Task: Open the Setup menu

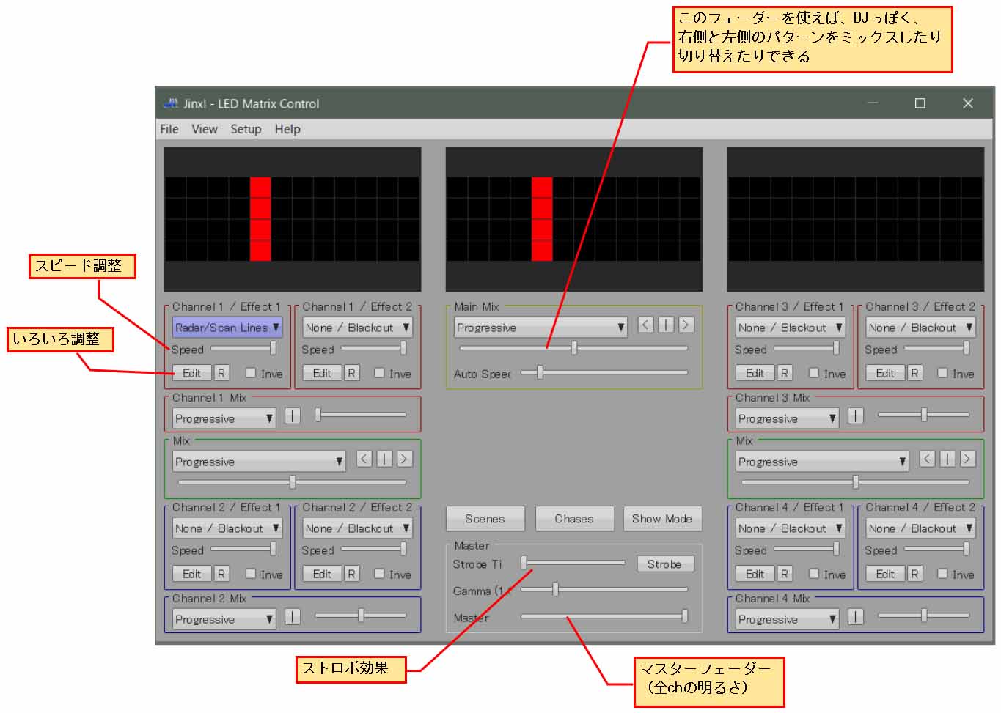Action: (x=246, y=129)
